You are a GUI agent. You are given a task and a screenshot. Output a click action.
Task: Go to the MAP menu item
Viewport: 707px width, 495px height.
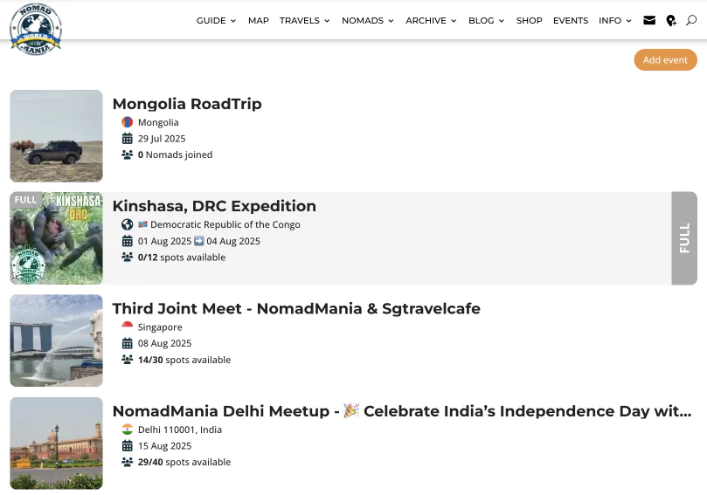point(258,20)
